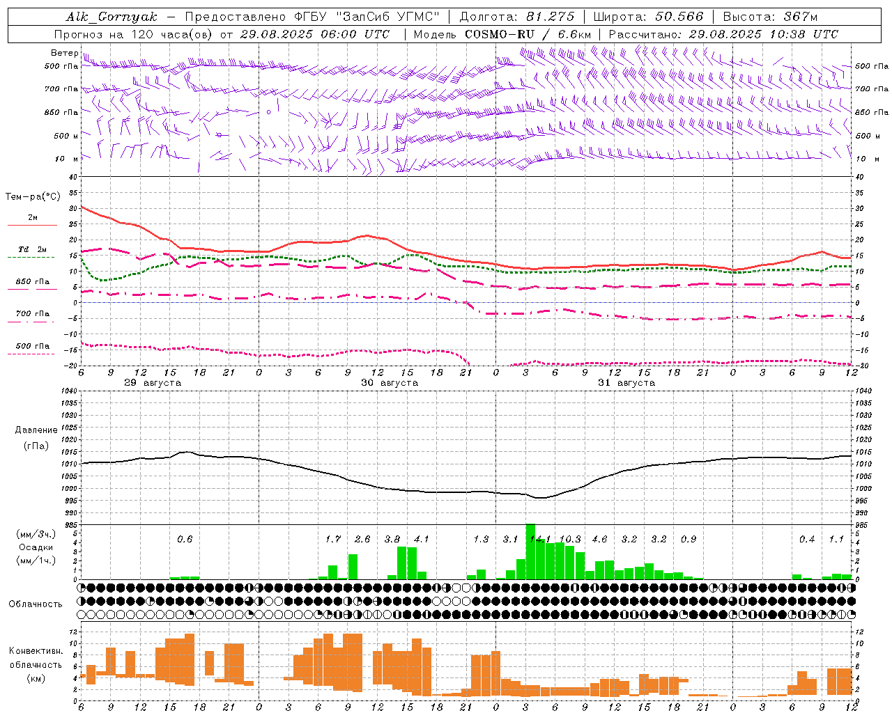Click the model label COSMO-RU / 6.6км

[528, 34]
